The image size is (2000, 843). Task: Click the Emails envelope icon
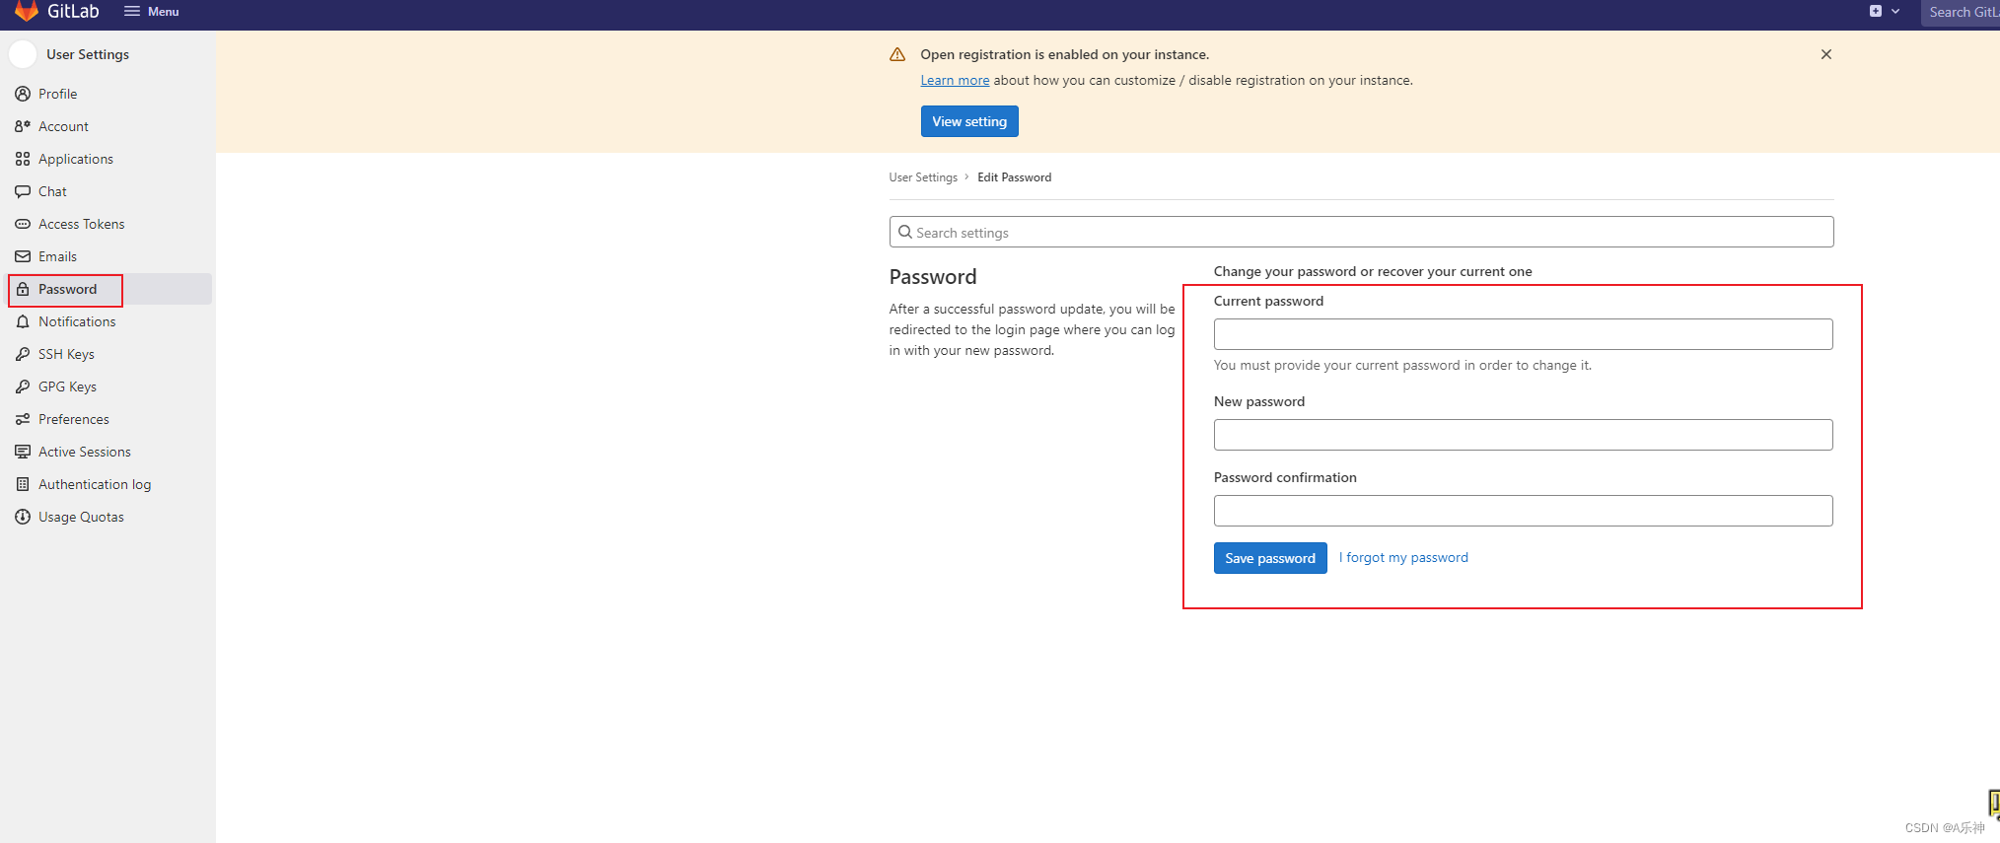click(23, 256)
